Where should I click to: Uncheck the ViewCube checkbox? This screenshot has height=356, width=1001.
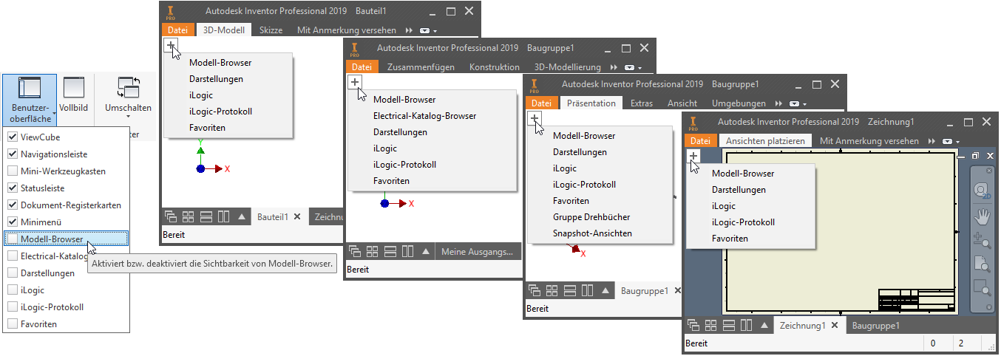[x=13, y=137]
